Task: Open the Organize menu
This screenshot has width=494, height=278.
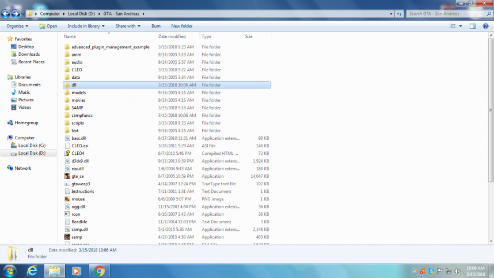Action: 17,26
